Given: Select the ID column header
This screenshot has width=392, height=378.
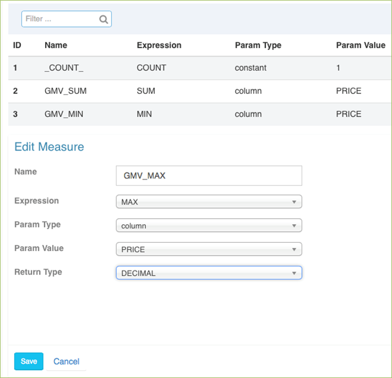Looking at the screenshot, I should [17, 45].
